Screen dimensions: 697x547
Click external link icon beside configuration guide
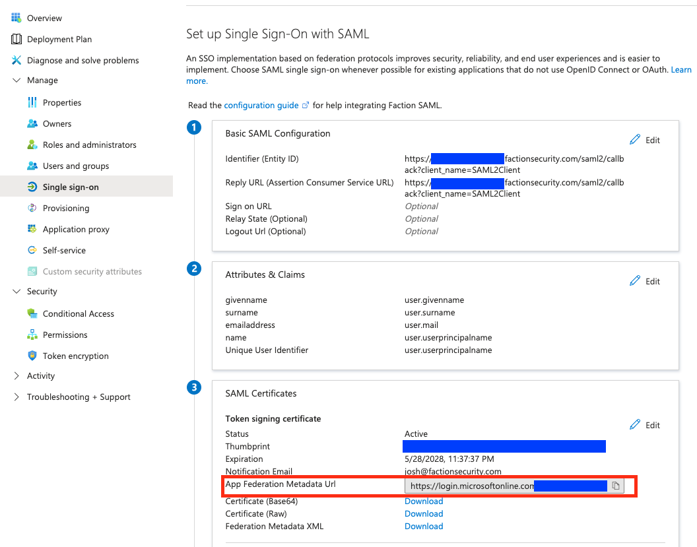306,106
